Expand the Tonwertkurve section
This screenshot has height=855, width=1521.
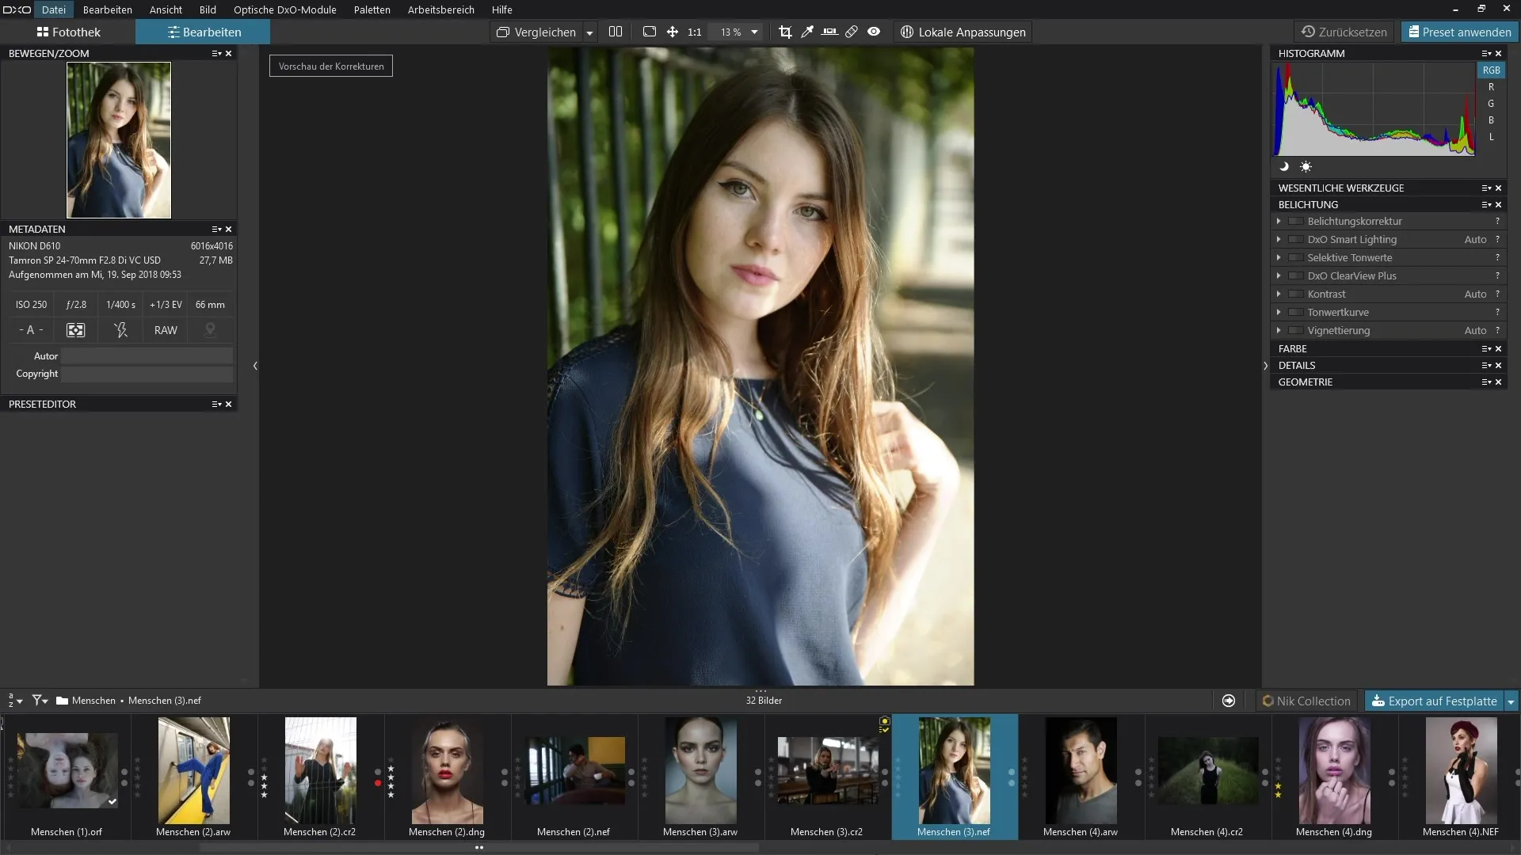[x=1279, y=312]
